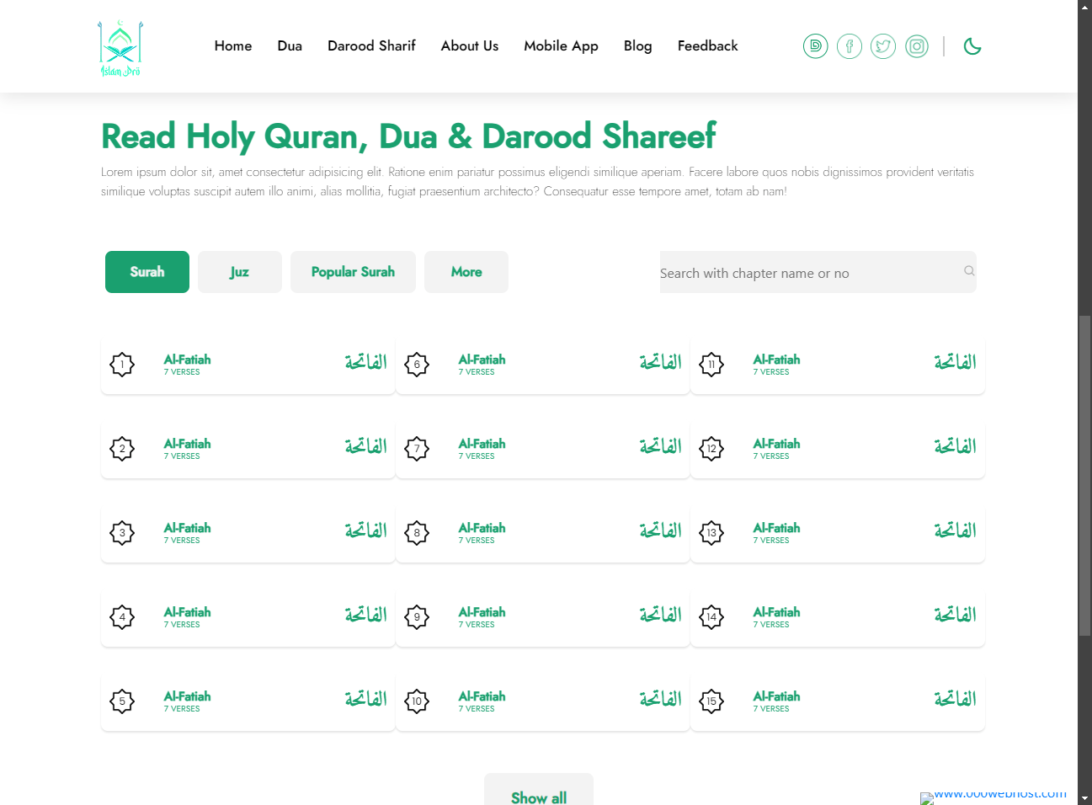Image resolution: width=1092 pixels, height=805 pixels.
Task: Switch to the Popular Surah tab
Action: [x=353, y=272]
